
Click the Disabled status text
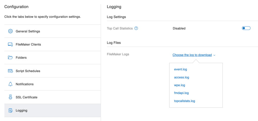tap(179, 28)
